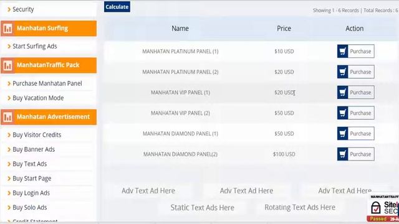Purchase the Manhatan Platinum Panel (2)

point(356,72)
